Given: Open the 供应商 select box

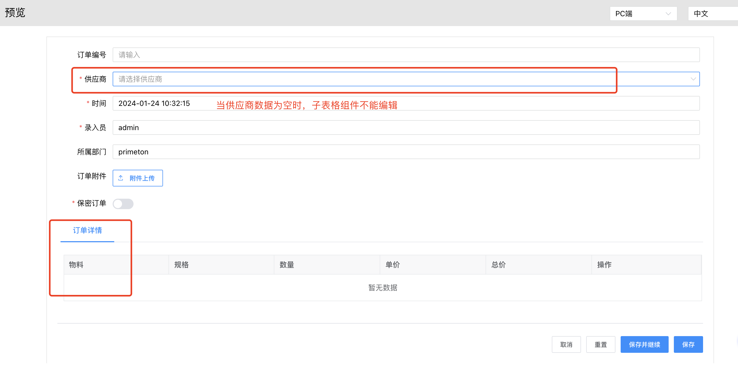Looking at the screenshot, I should click(x=401, y=79).
